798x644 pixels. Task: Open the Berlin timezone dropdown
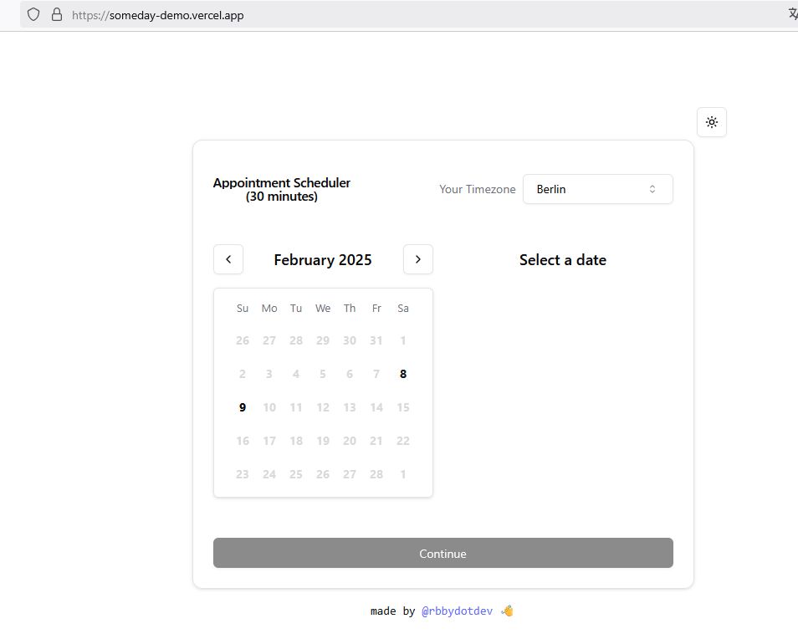pyautogui.click(x=597, y=189)
